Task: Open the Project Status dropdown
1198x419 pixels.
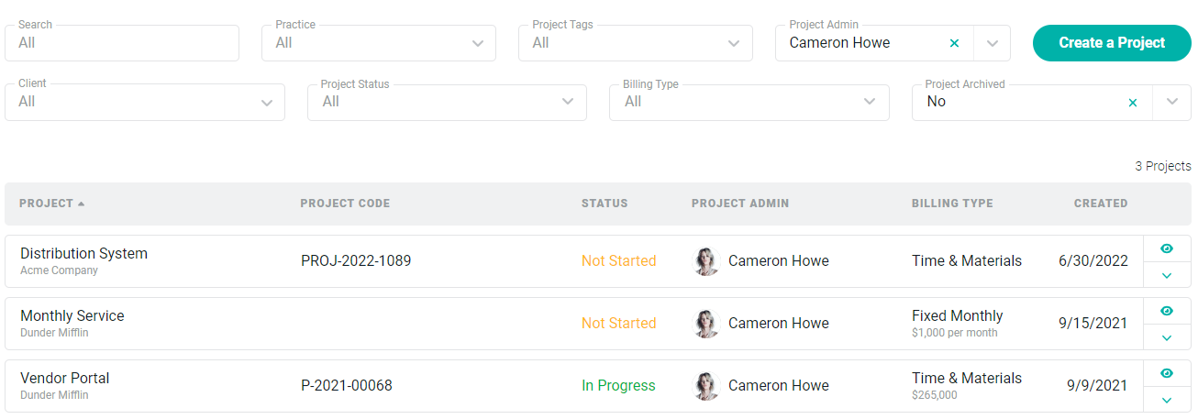Action: (x=447, y=102)
